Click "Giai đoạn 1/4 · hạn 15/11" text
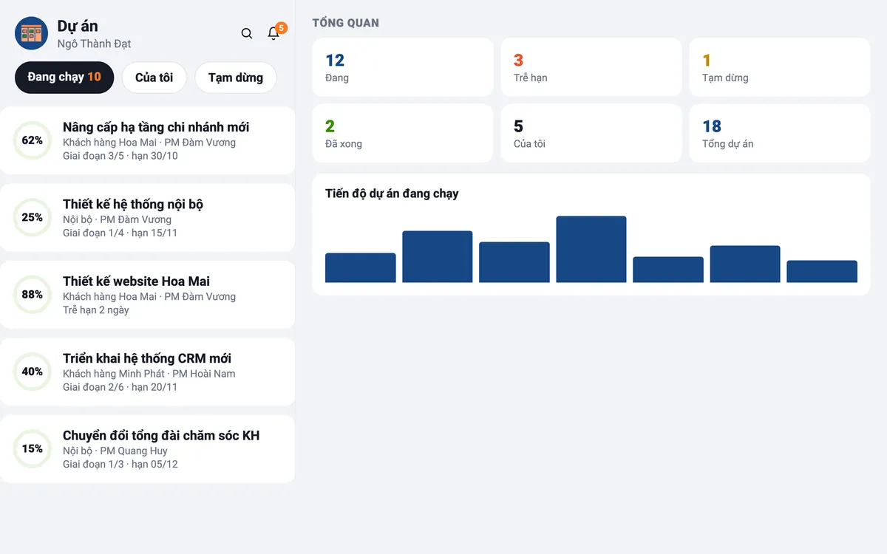 [x=120, y=233]
